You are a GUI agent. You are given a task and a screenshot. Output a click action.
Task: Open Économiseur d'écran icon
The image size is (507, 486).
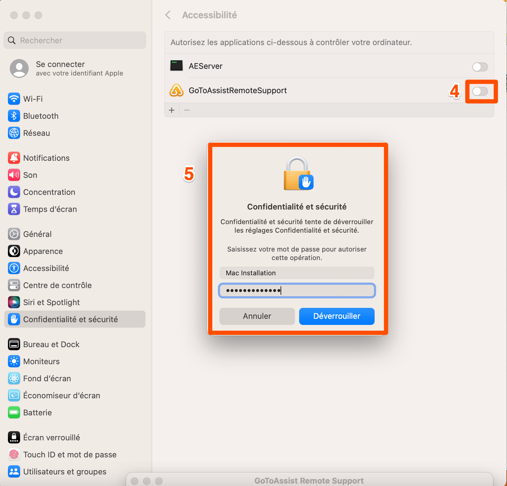pos(14,395)
